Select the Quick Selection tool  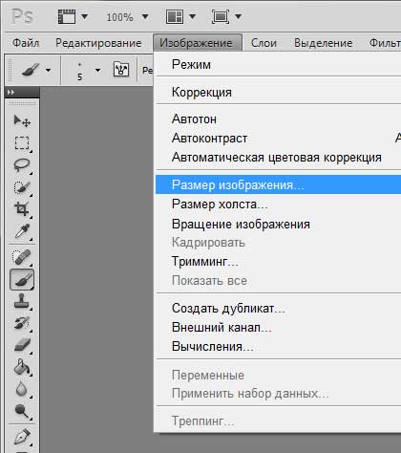tap(22, 187)
